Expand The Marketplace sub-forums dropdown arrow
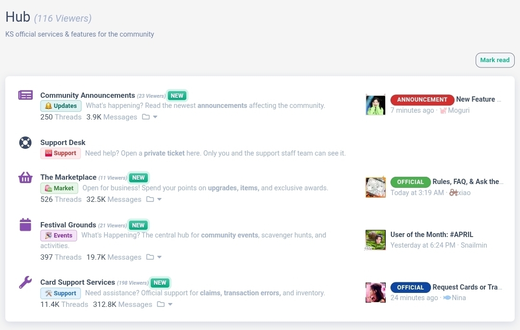Image resolution: width=520 pixels, height=330 pixels. (159, 199)
